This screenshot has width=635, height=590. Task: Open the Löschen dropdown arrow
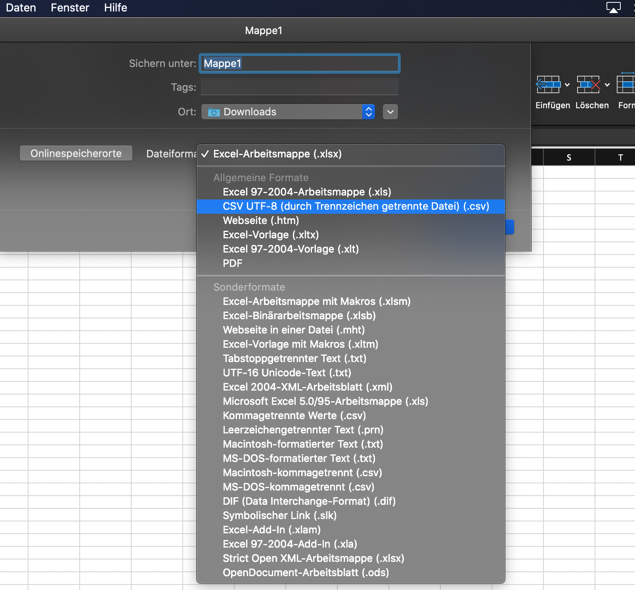pos(607,85)
